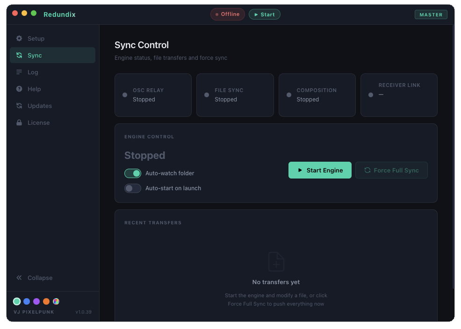Click the Receiver Link status dot
The width and height of the screenshot is (461, 329).
[x=371, y=95]
